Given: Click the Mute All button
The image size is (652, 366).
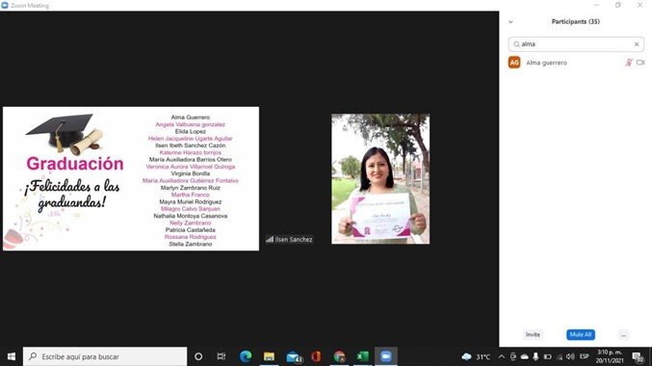Looking at the screenshot, I should (x=581, y=334).
